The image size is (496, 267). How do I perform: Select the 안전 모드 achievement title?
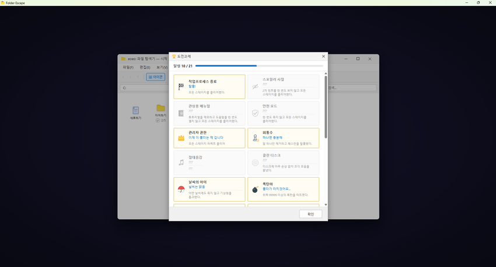pyautogui.click(x=270, y=106)
